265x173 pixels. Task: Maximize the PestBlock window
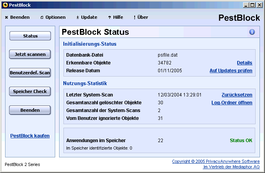coord(252,5)
